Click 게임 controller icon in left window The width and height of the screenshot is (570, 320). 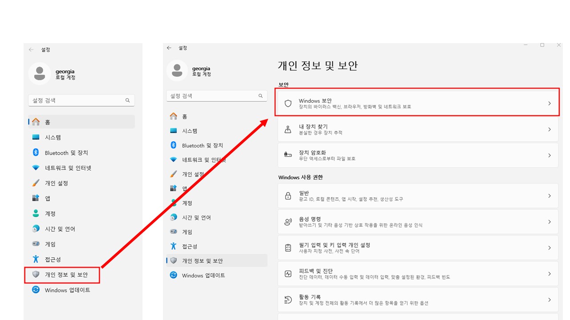[x=36, y=244]
